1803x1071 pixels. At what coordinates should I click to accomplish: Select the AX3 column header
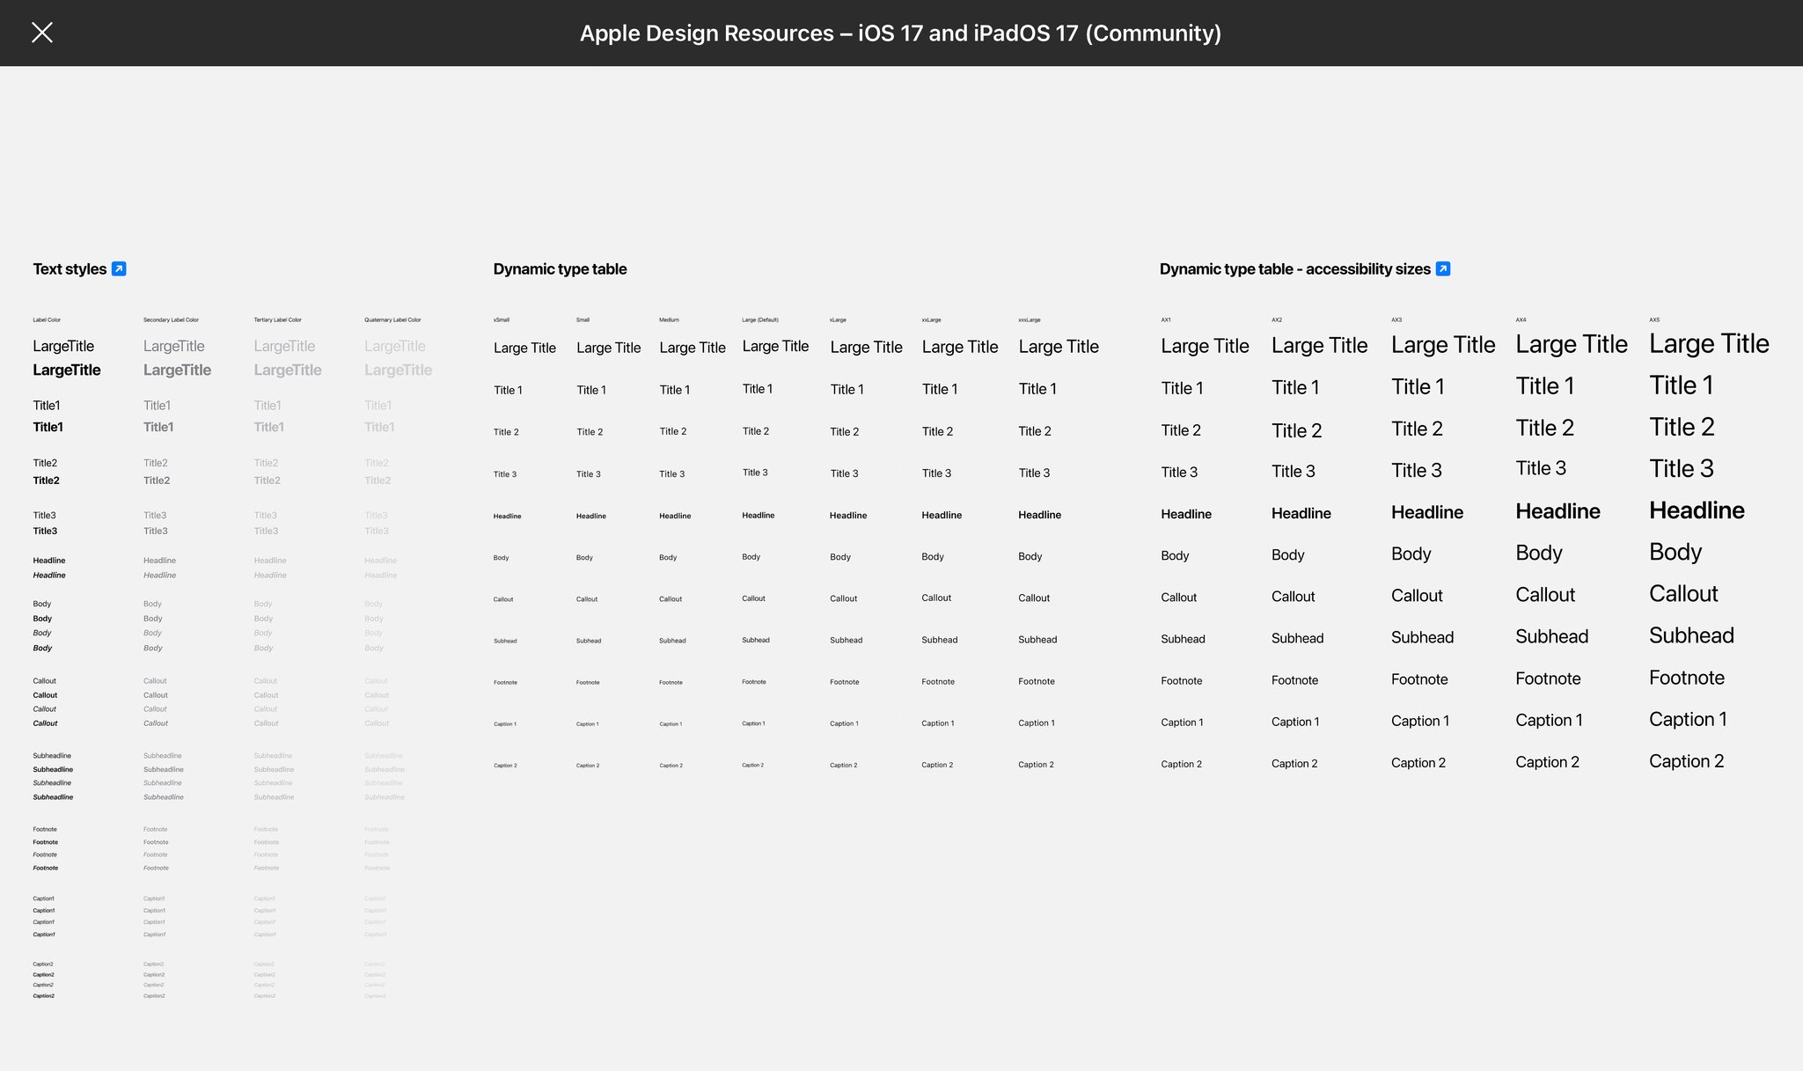pyautogui.click(x=1396, y=320)
